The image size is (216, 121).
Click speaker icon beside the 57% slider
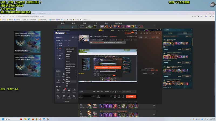point(98,96)
